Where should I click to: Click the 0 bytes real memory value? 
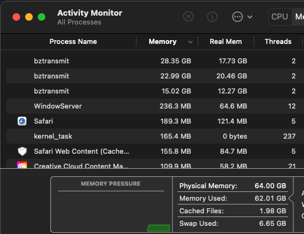pyautogui.click(x=235, y=136)
